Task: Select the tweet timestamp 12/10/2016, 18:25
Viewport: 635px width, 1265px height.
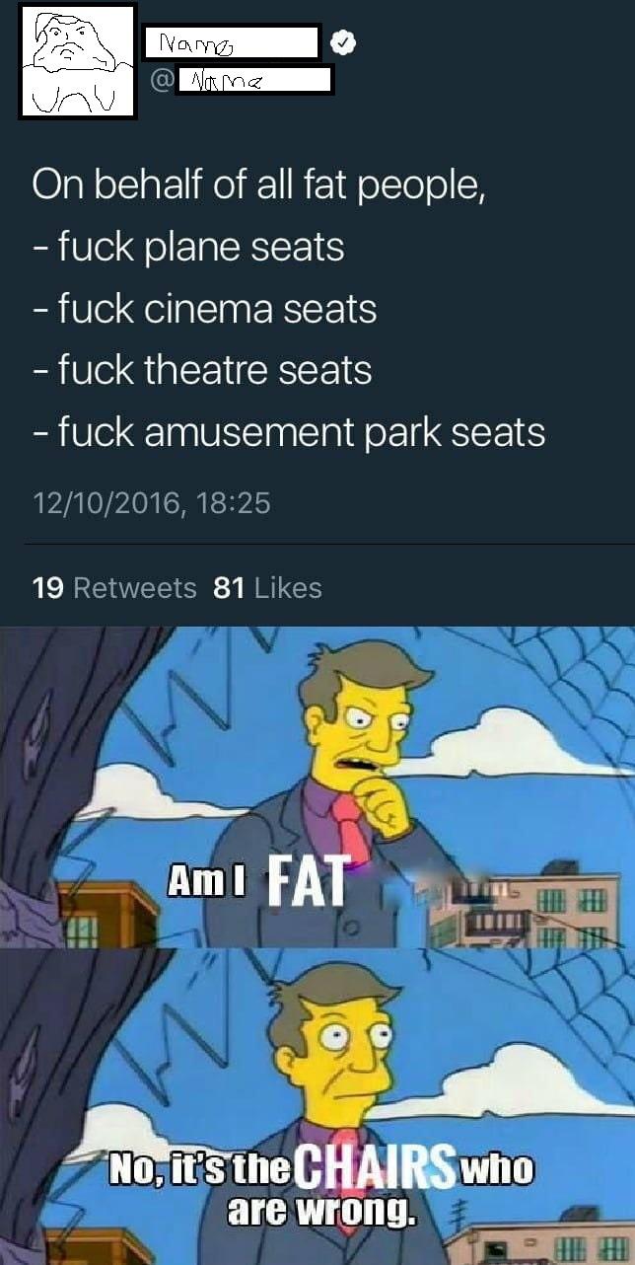Action: (x=151, y=503)
